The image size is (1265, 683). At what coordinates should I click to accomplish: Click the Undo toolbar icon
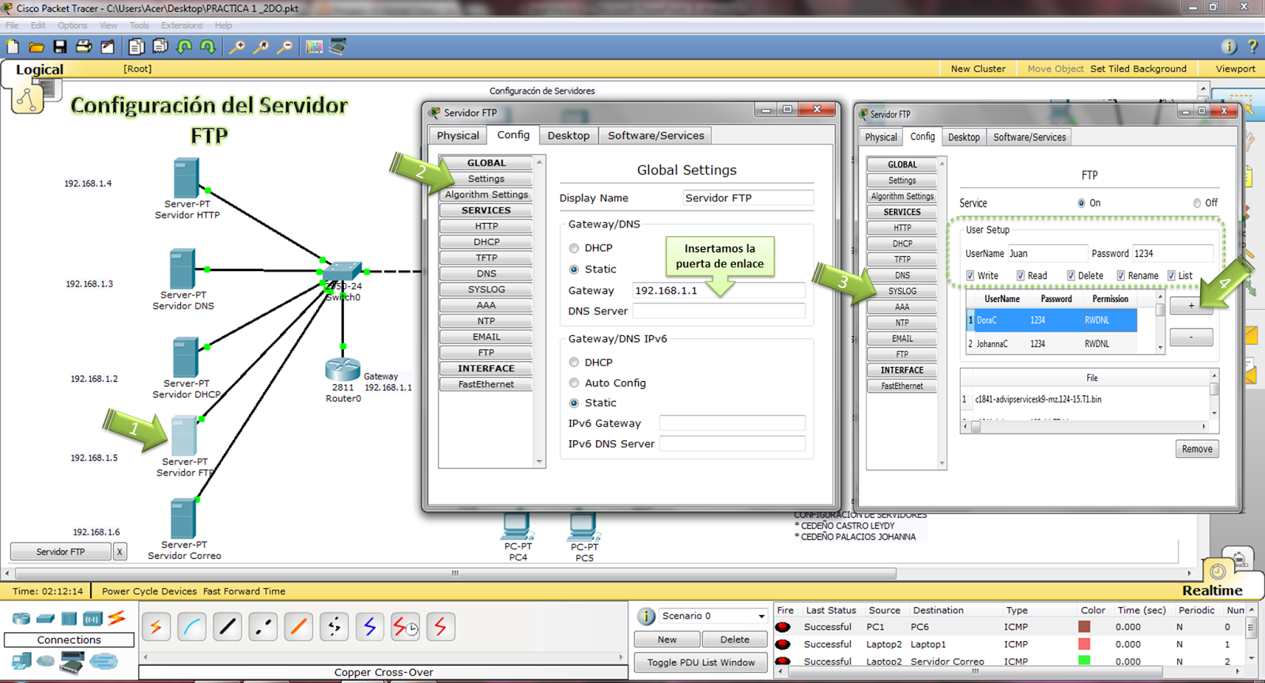[x=184, y=47]
